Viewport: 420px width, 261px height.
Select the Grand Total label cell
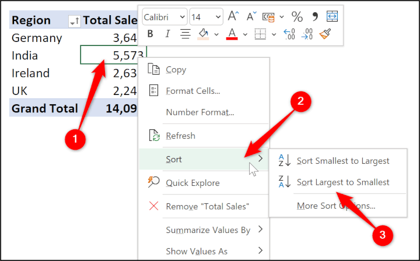click(x=45, y=108)
